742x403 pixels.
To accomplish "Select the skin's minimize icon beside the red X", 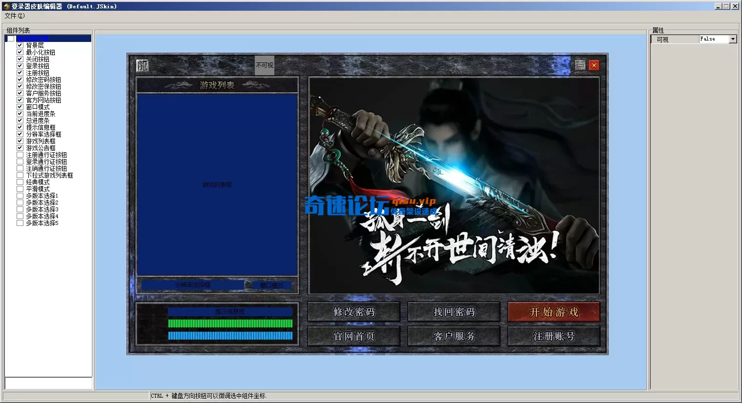I will click(579, 65).
